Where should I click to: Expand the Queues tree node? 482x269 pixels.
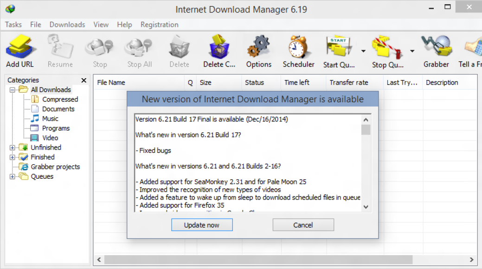point(13,177)
